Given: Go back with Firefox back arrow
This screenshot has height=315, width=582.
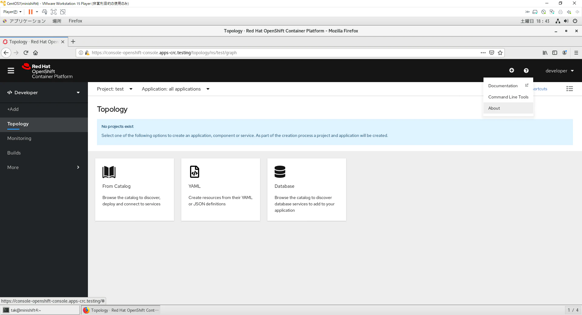Looking at the screenshot, I should (6, 53).
